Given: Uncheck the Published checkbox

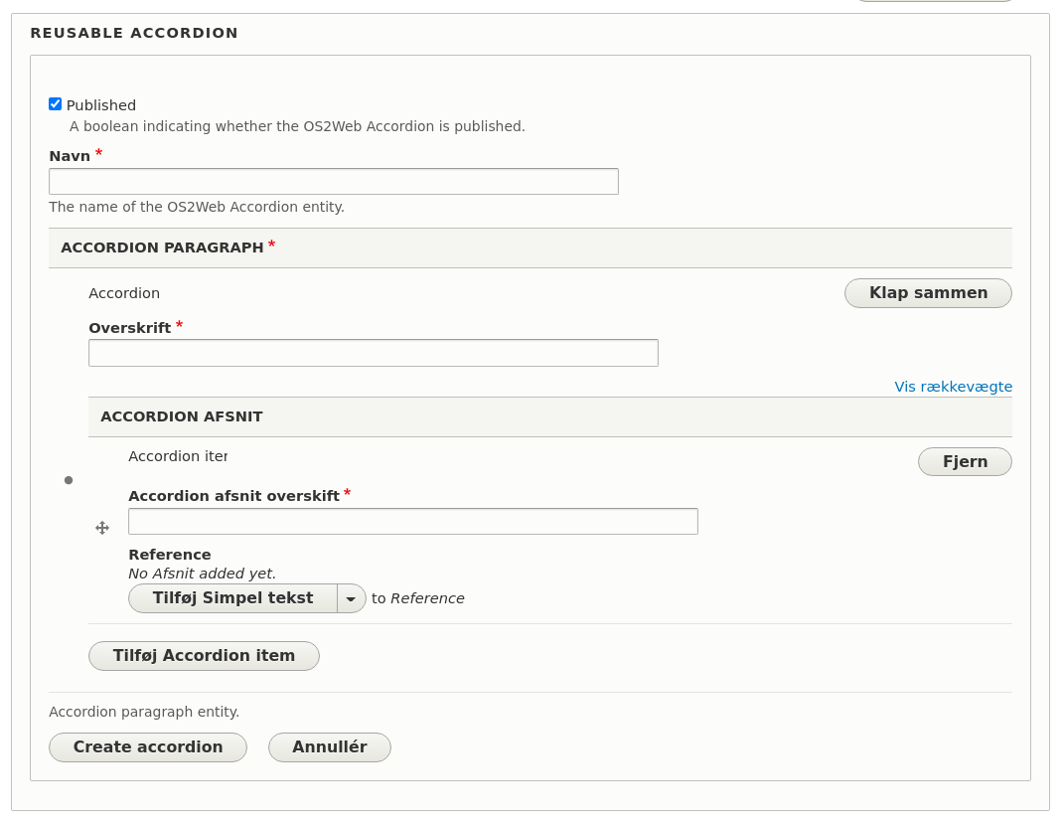Looking at the screenshot, I should coord(56,104).
